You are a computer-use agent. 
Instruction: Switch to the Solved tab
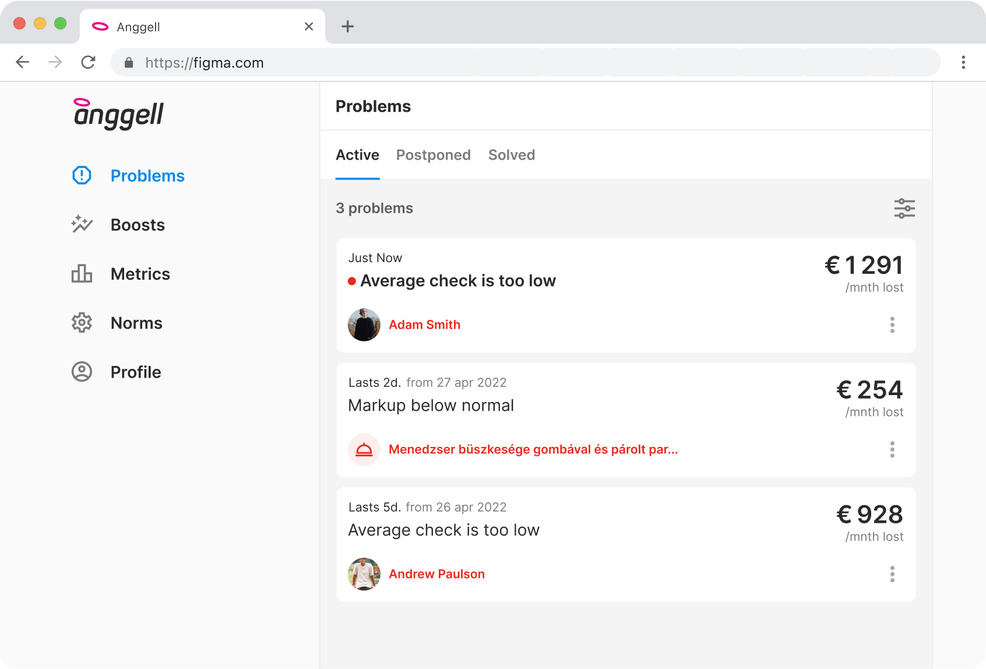point(511,155)
